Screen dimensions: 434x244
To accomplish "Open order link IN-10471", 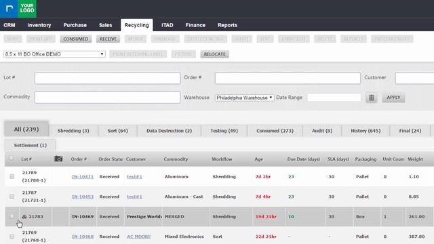I will tap(83, 176).
